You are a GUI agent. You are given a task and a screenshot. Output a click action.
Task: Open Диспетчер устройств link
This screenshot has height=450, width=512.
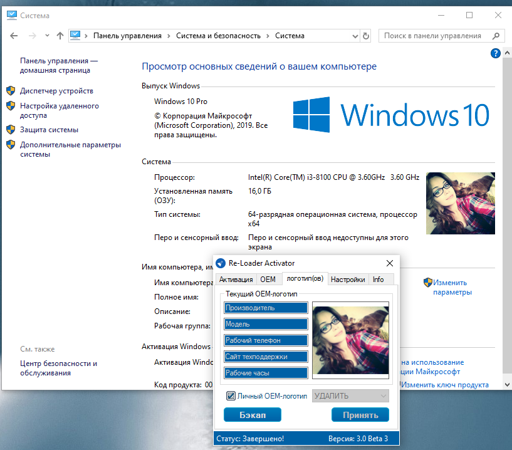click(56, 91)
